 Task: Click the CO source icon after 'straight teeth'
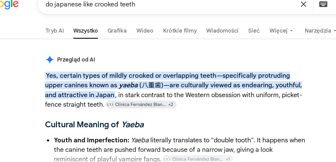point(110,105)
